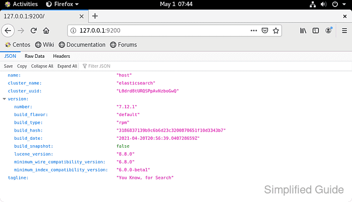Screen dimensions: 352x202
Task: Show sidebars icon in toolbar
Action: pyautogui.click(x=316, y=31)
